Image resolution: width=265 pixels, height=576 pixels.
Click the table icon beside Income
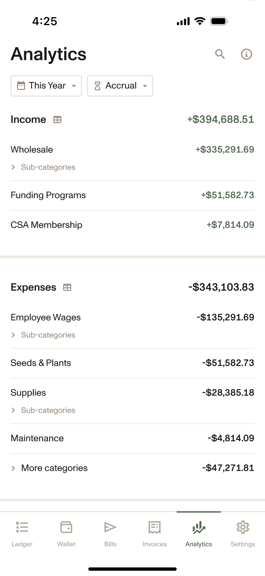tap(57, 119)
